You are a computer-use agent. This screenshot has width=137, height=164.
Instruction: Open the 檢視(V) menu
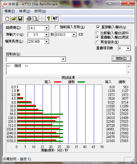pos(25,11)
